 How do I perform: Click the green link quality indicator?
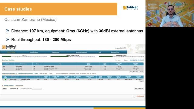point(5,79)
